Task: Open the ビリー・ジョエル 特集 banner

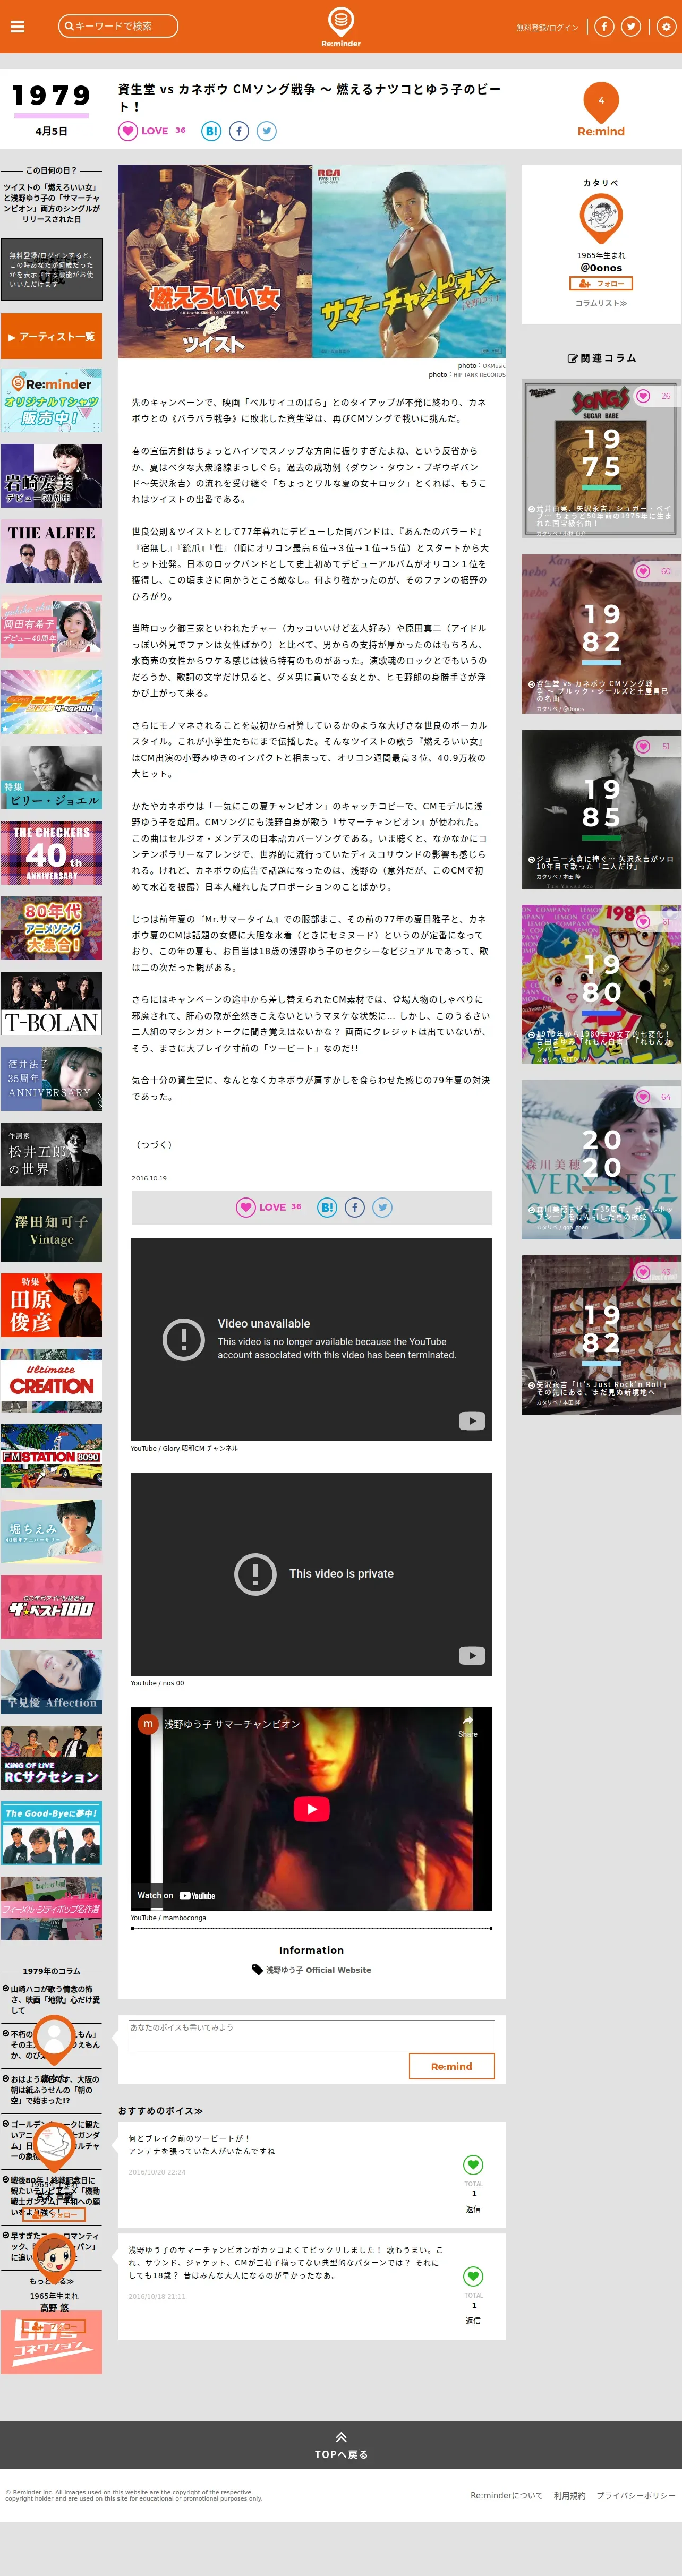Action: [x=51, y=776]
